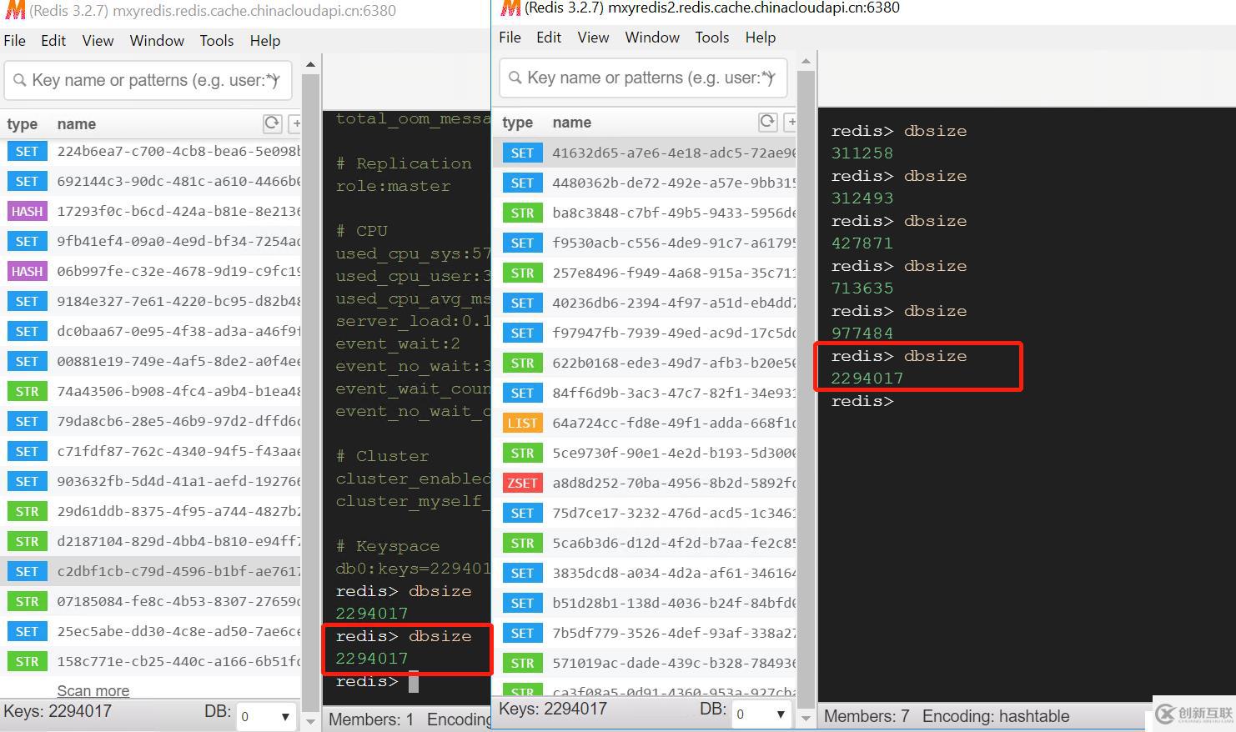Open View menu in left mxyredis window
This screenshot has height=732, width=1236.
point(98,40)
